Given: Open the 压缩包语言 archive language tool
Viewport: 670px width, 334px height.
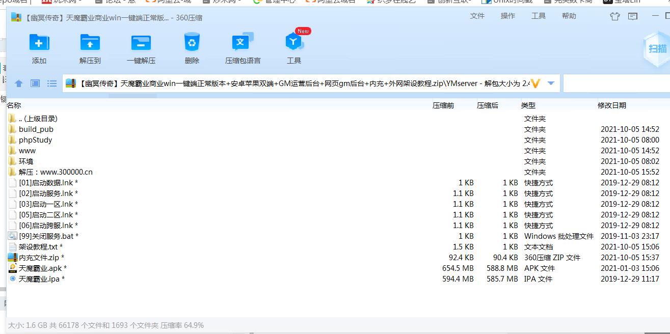Looking at the screenshot, I should click(243, 43).
